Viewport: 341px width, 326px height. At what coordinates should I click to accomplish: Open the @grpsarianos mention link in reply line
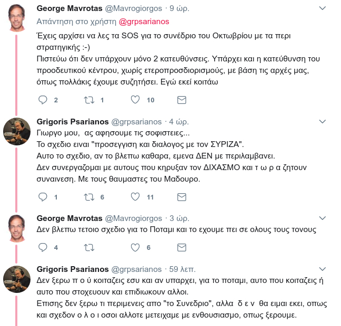[144, 22]
